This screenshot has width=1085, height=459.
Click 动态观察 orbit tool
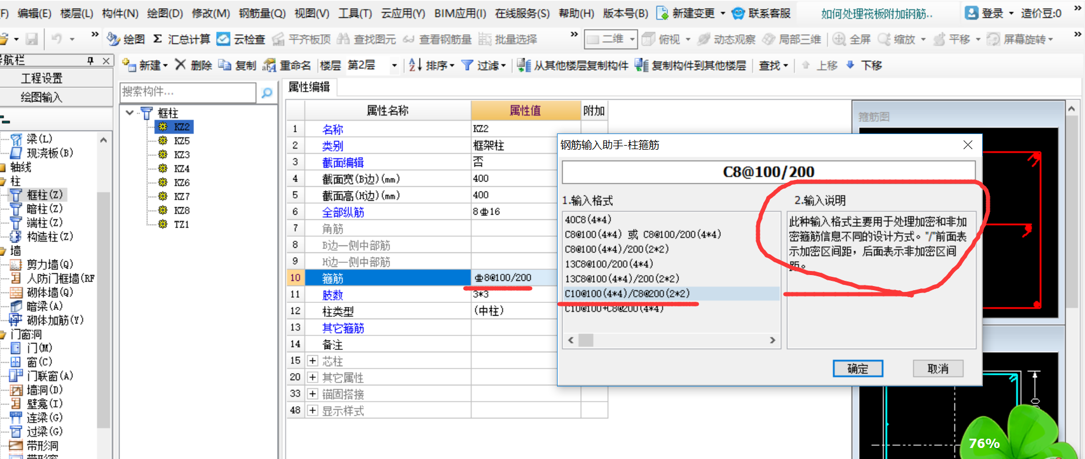pyautogui.click(x=727, y=39)
